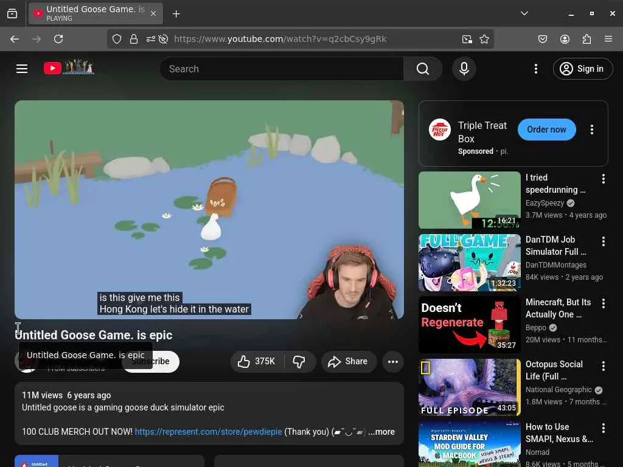Visit EazySpeezy channel name
The width and height of the screenshot is (623, 467).
pyautogui.click(x=545, y=203)
